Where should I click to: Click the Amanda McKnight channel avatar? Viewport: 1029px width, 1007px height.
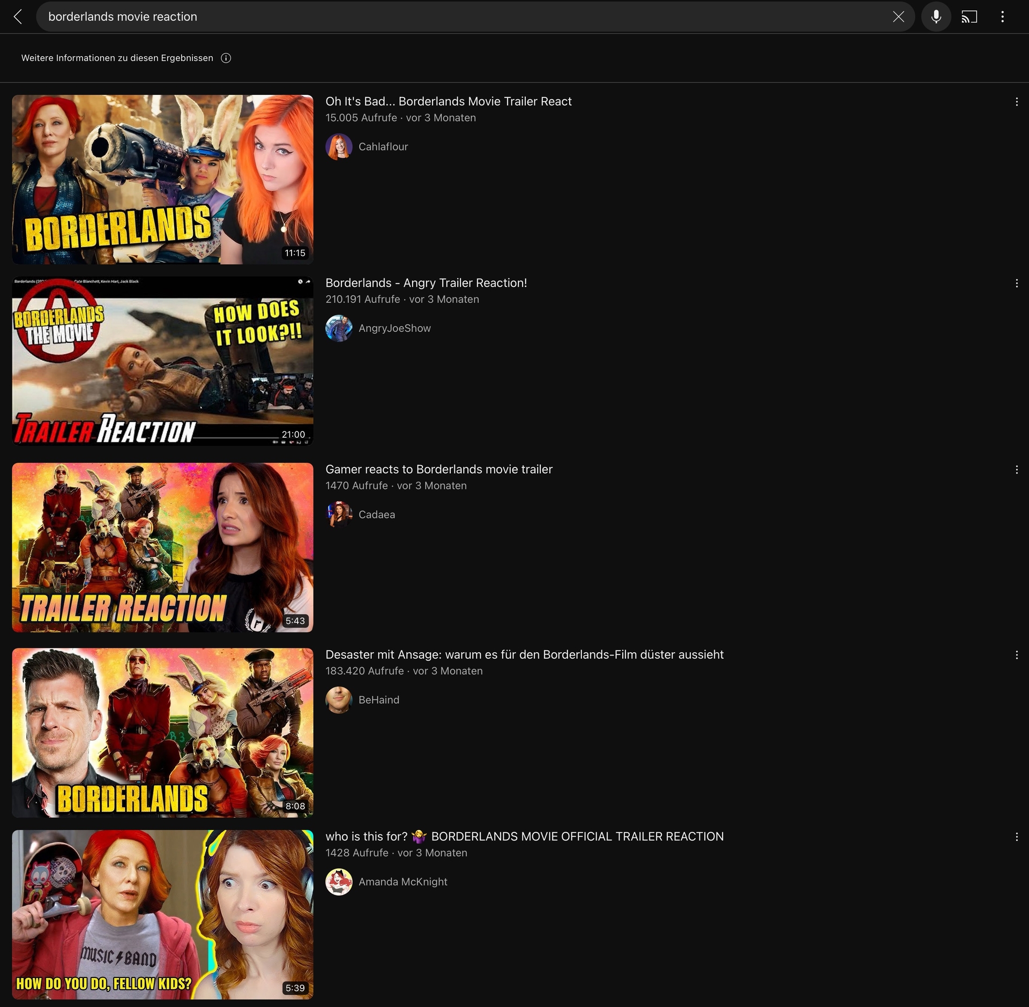pyautogui.click(x=339, y=882)
